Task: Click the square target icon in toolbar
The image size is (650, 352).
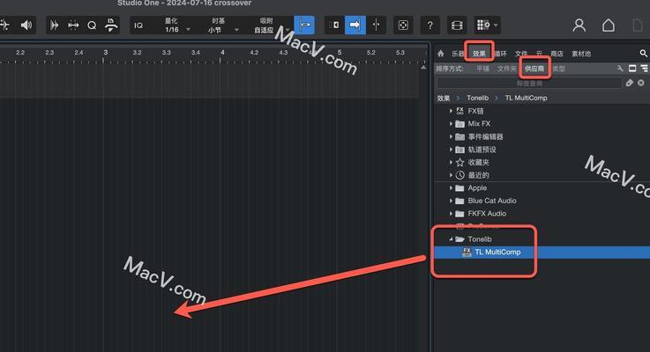Action: click(403, 26)
